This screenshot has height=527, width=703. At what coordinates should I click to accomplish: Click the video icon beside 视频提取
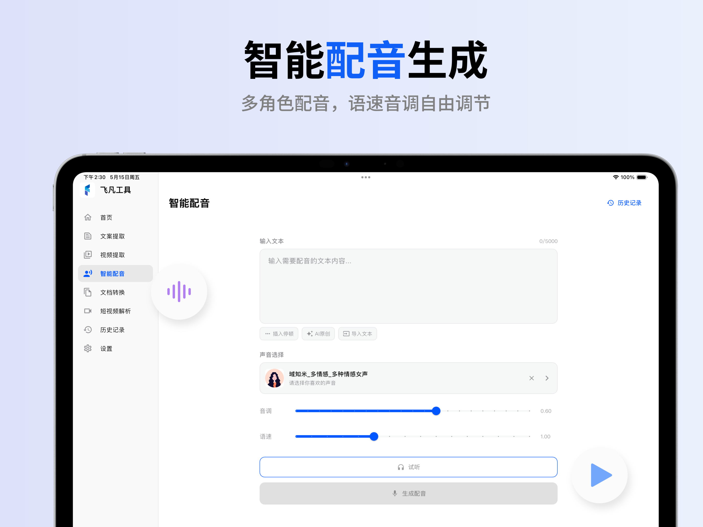88,255
